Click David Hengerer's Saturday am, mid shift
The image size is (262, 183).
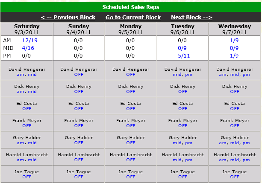tap(26, 74)
